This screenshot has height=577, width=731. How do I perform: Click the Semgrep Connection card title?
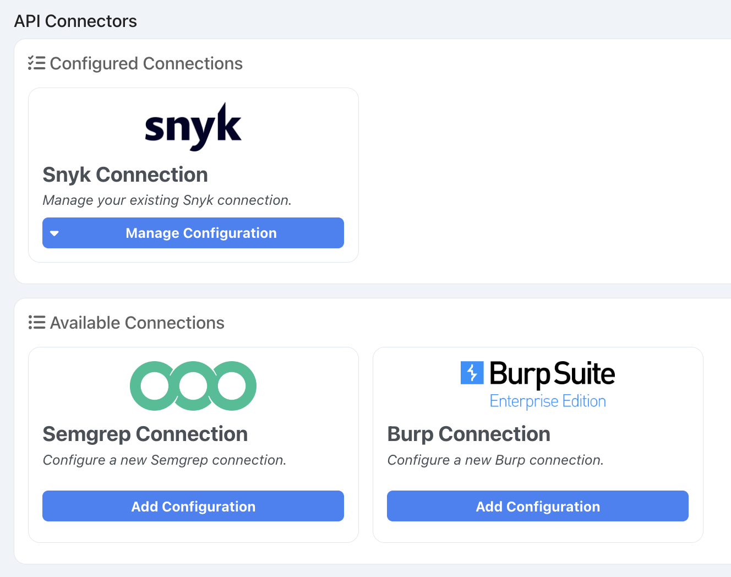145,434
